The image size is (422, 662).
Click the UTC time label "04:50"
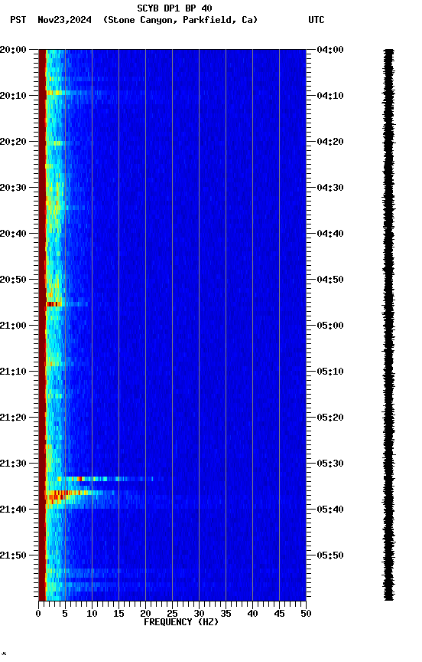[x=330, y=280]
